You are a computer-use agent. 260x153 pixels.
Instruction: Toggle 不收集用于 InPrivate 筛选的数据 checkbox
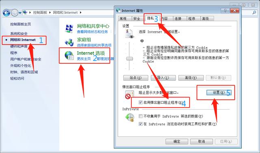point(141,116)
